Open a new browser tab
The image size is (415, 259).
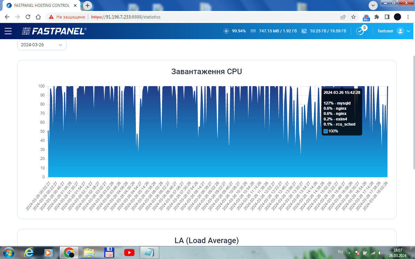[x=88, y=6]
